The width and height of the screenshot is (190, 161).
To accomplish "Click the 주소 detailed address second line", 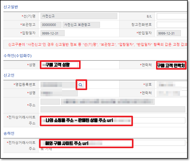I will click(x=113, y=109).
